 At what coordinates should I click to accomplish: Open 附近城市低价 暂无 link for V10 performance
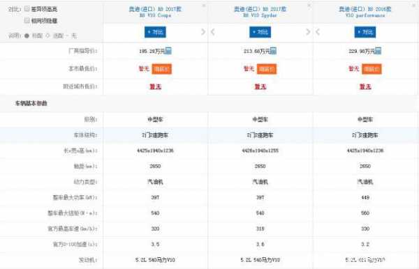365,86
